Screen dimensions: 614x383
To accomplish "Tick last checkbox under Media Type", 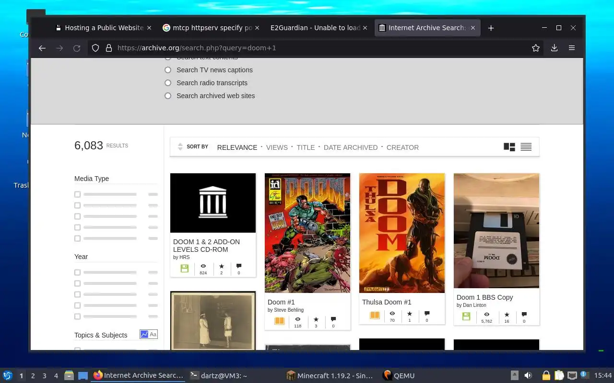I will [77, 238].
